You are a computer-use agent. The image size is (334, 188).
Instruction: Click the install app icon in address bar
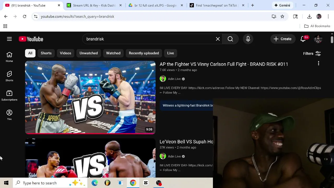pos(274,16)
